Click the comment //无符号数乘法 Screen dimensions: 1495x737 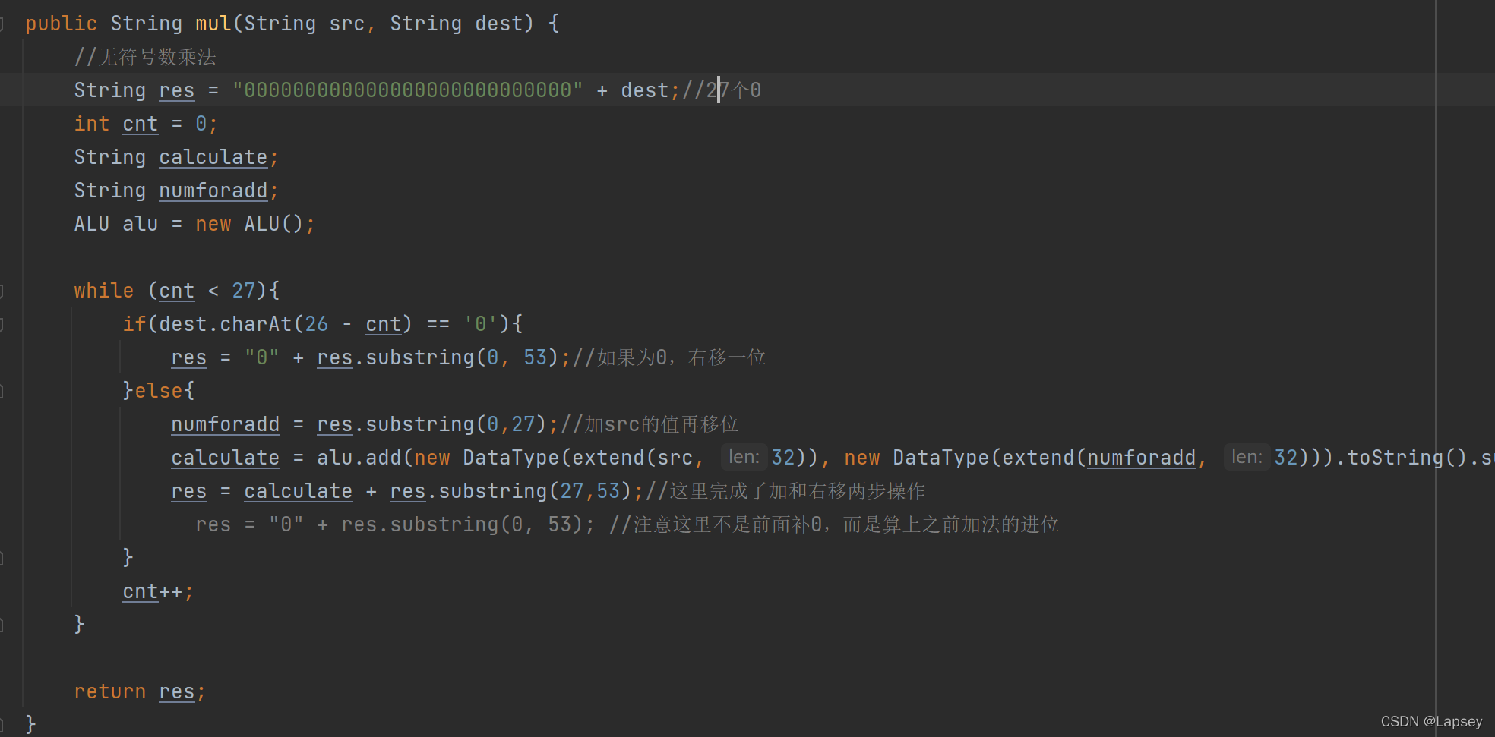(x=145, y=57)
